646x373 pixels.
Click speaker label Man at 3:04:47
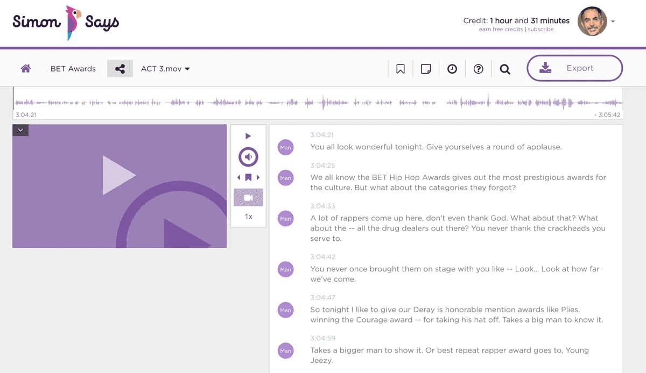(x=285, y=310)
